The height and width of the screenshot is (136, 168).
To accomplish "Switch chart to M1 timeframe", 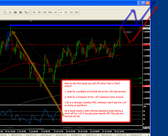I will [34, 12].
